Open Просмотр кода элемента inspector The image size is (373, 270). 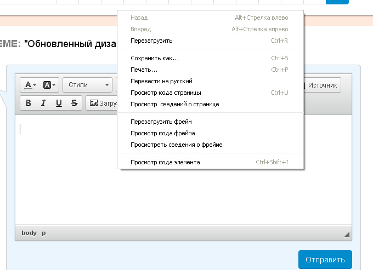coord(165,162)
